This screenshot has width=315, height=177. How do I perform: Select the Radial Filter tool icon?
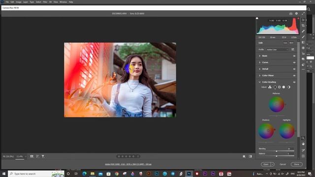click(x=303, y=48)
